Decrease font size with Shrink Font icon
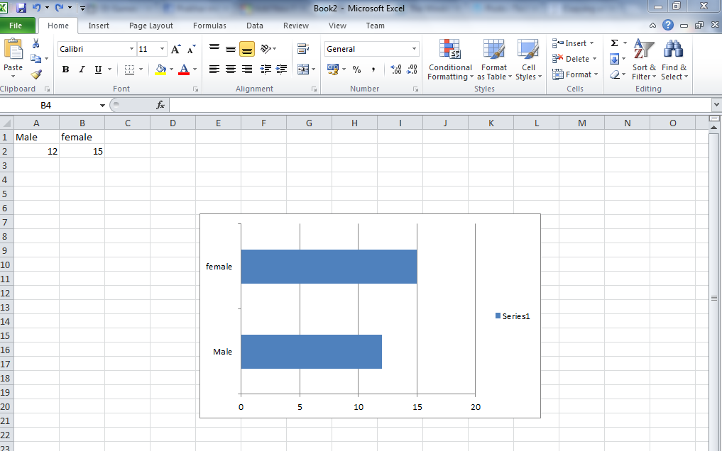Screen dimensions: 722x451 pyautogui.click(x=192, y=49)
